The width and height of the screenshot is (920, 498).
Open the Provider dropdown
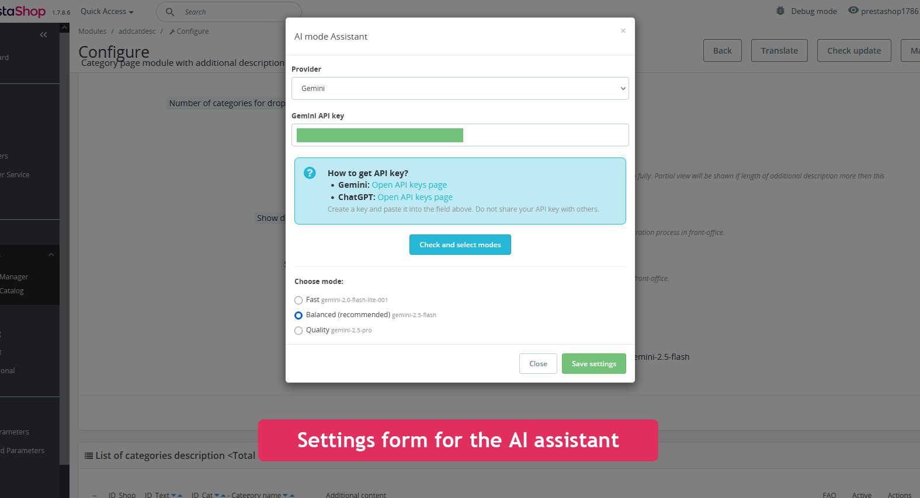[x=460, y=88]
